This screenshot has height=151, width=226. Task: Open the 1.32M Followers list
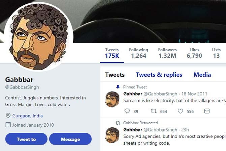click(167, 53)
